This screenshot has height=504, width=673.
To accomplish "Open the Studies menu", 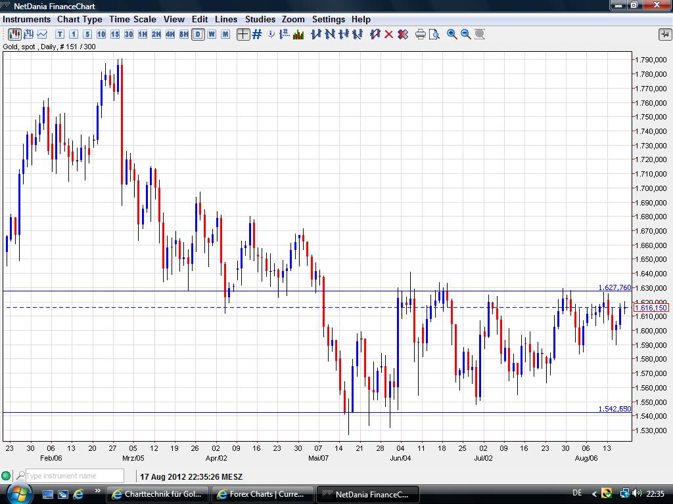I will tap(260, 19).
